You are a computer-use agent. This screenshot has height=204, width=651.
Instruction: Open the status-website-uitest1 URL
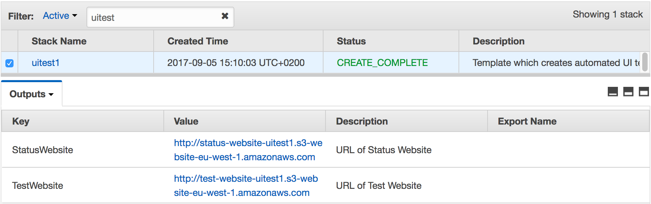click(x=248, y=150)
